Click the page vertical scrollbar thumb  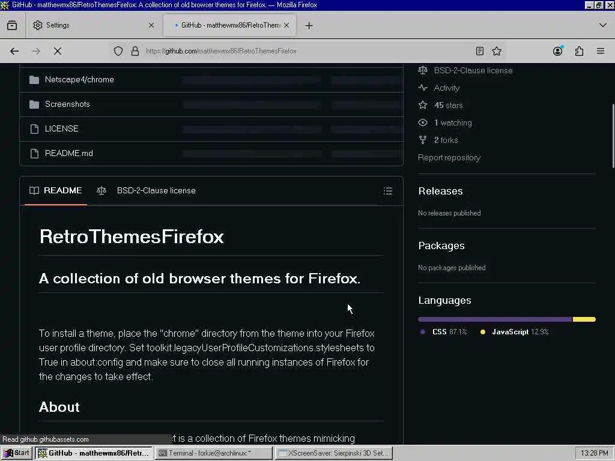point(613,136)
